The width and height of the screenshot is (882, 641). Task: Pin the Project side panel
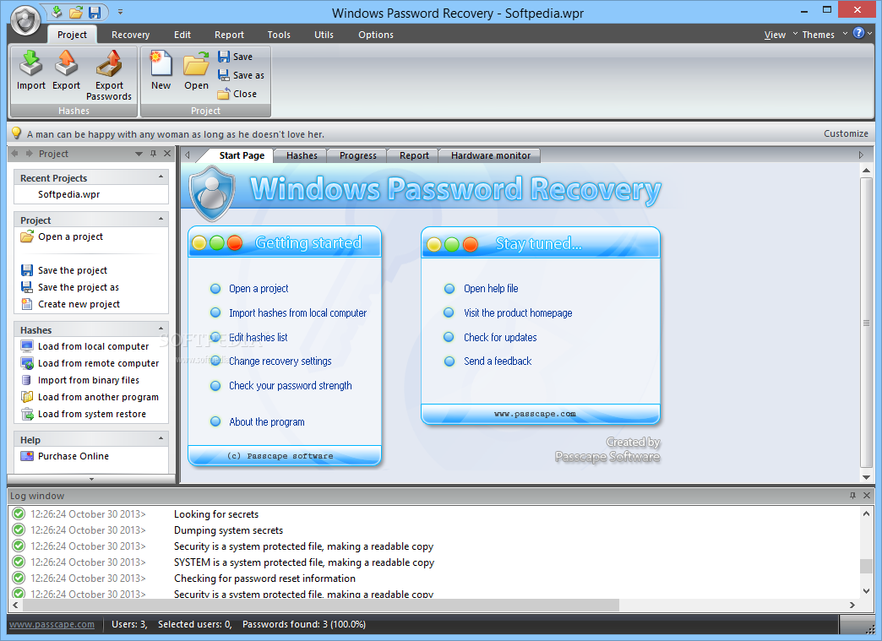click(153, 154)
